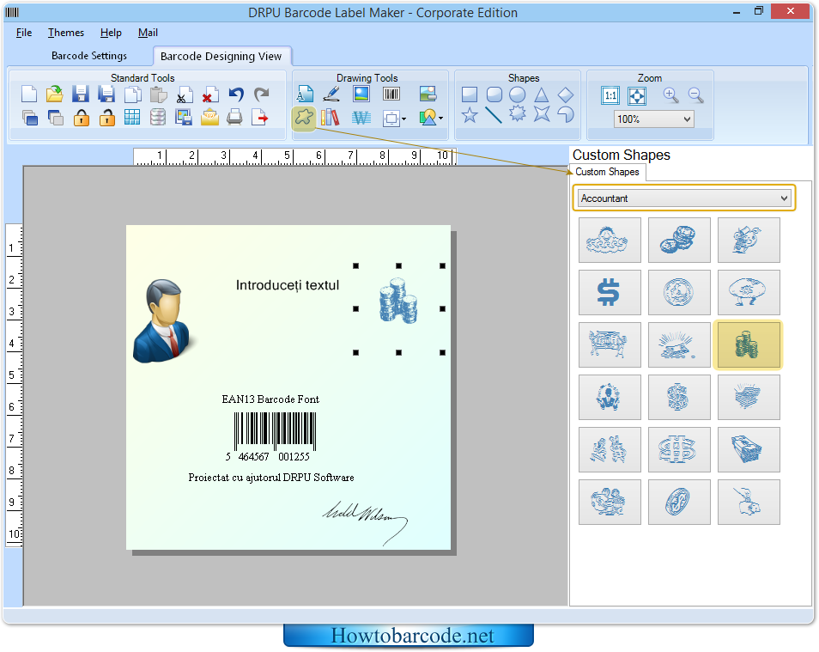819x652 pixels.
Task: Show grid using the grid icon
Action: pyautogui.click(x=132, y=117)
